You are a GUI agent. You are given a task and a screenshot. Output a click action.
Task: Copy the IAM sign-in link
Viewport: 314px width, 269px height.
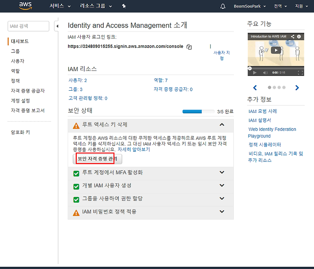coord(189,47)
